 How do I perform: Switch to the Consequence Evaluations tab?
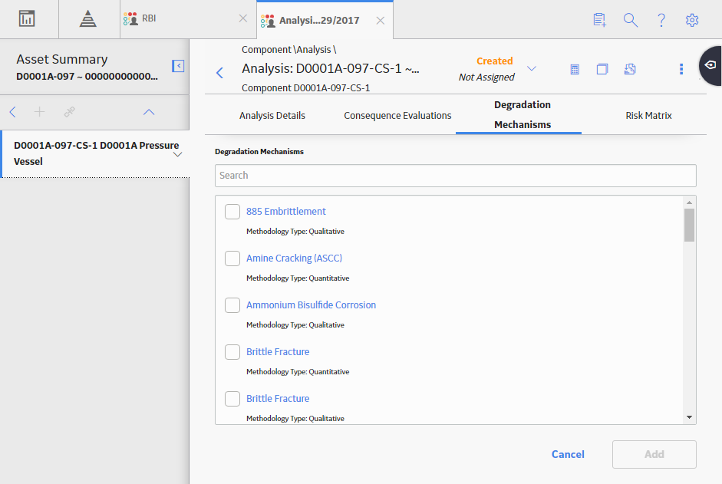coord(397,116)
